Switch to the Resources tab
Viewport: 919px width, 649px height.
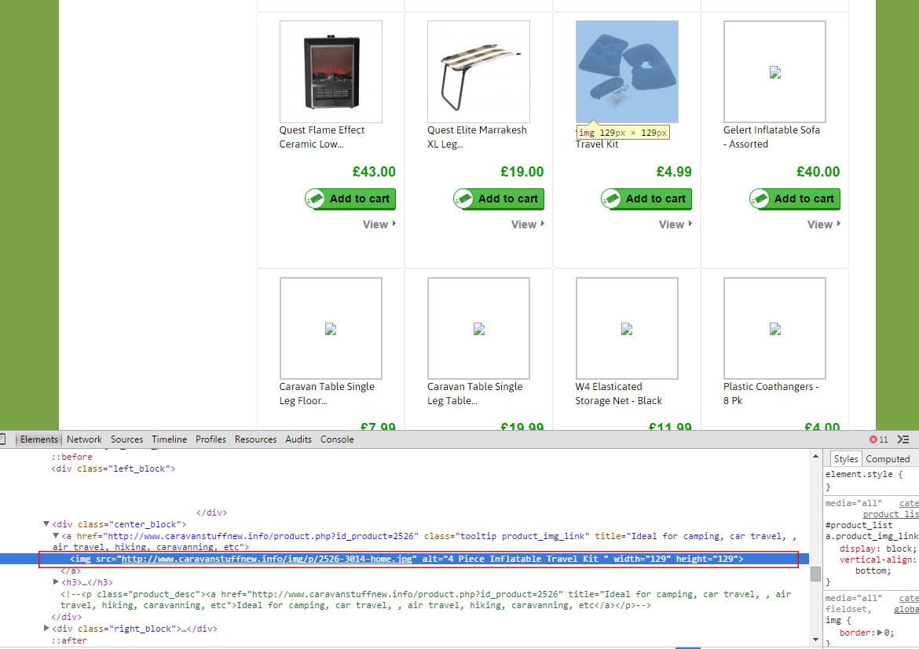[x=255, y=439]
